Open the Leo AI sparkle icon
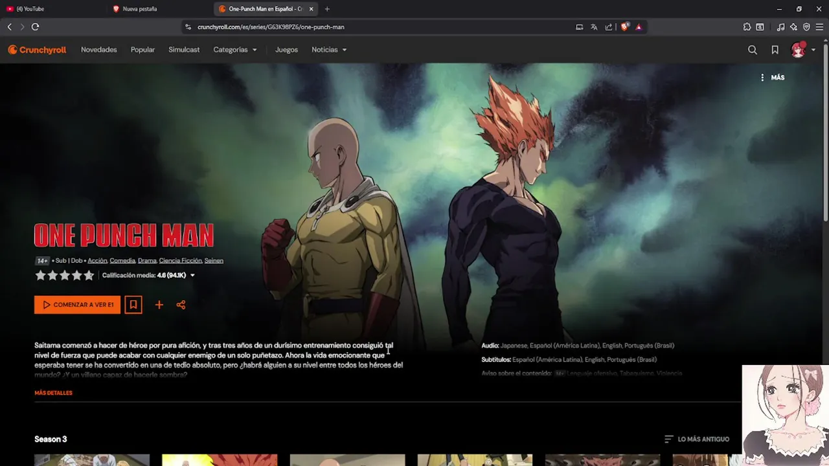Image resolution: width=829 pixels, height=466 pixels. (x=793, y=27)
